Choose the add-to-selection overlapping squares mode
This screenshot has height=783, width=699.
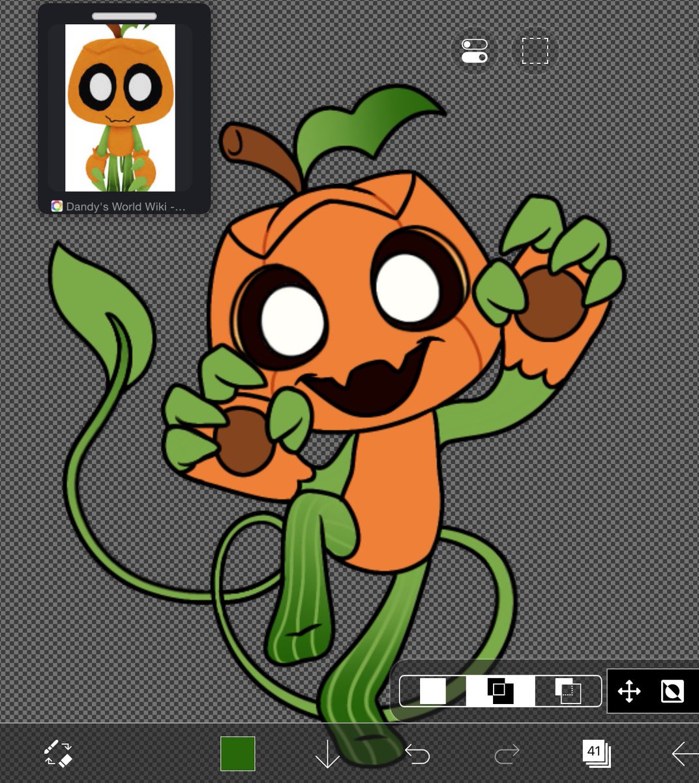coord(500,691)
